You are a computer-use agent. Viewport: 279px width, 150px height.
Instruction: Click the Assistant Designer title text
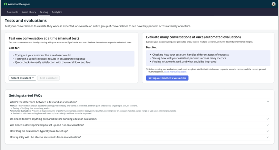[19, 4]
